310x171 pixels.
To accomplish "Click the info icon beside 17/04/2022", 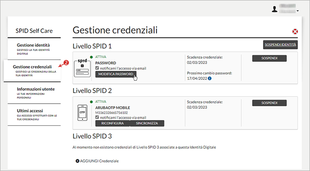I will point(210,78).
